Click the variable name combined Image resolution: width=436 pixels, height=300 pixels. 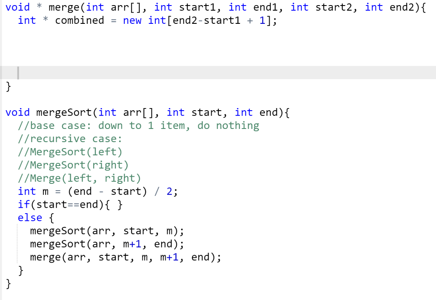pyautogui.click(x=79, y=20)
